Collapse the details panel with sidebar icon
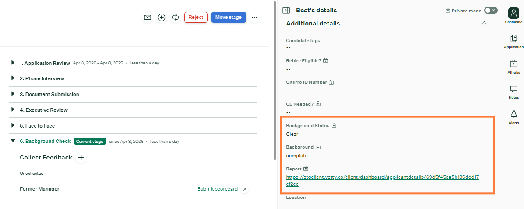 click(286, 11)
